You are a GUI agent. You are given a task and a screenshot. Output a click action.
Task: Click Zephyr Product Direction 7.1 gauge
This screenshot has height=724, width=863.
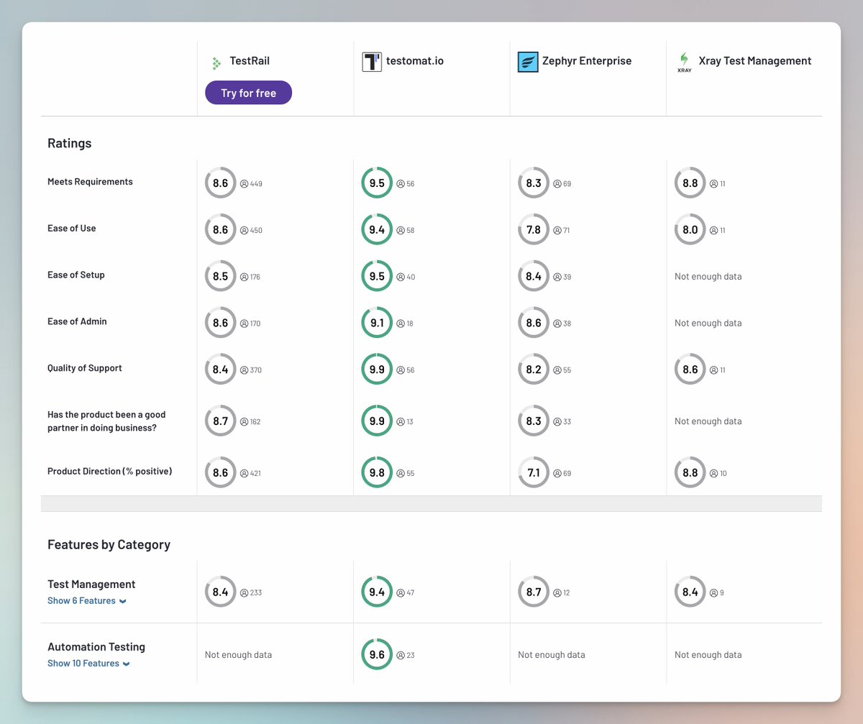(534, 473)
